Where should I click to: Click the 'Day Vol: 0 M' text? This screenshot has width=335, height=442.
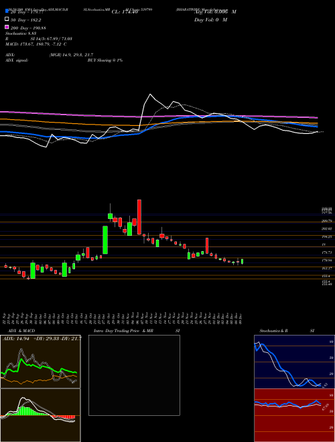point(211,20)
